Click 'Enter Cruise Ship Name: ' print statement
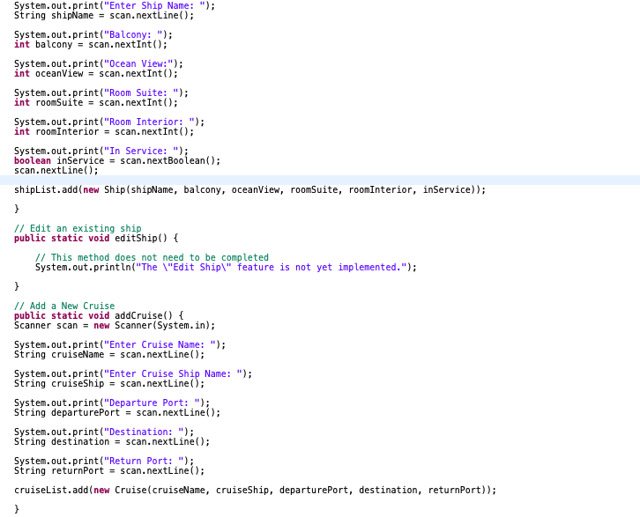This screenshot has width=640, height=517. (133, 374)
